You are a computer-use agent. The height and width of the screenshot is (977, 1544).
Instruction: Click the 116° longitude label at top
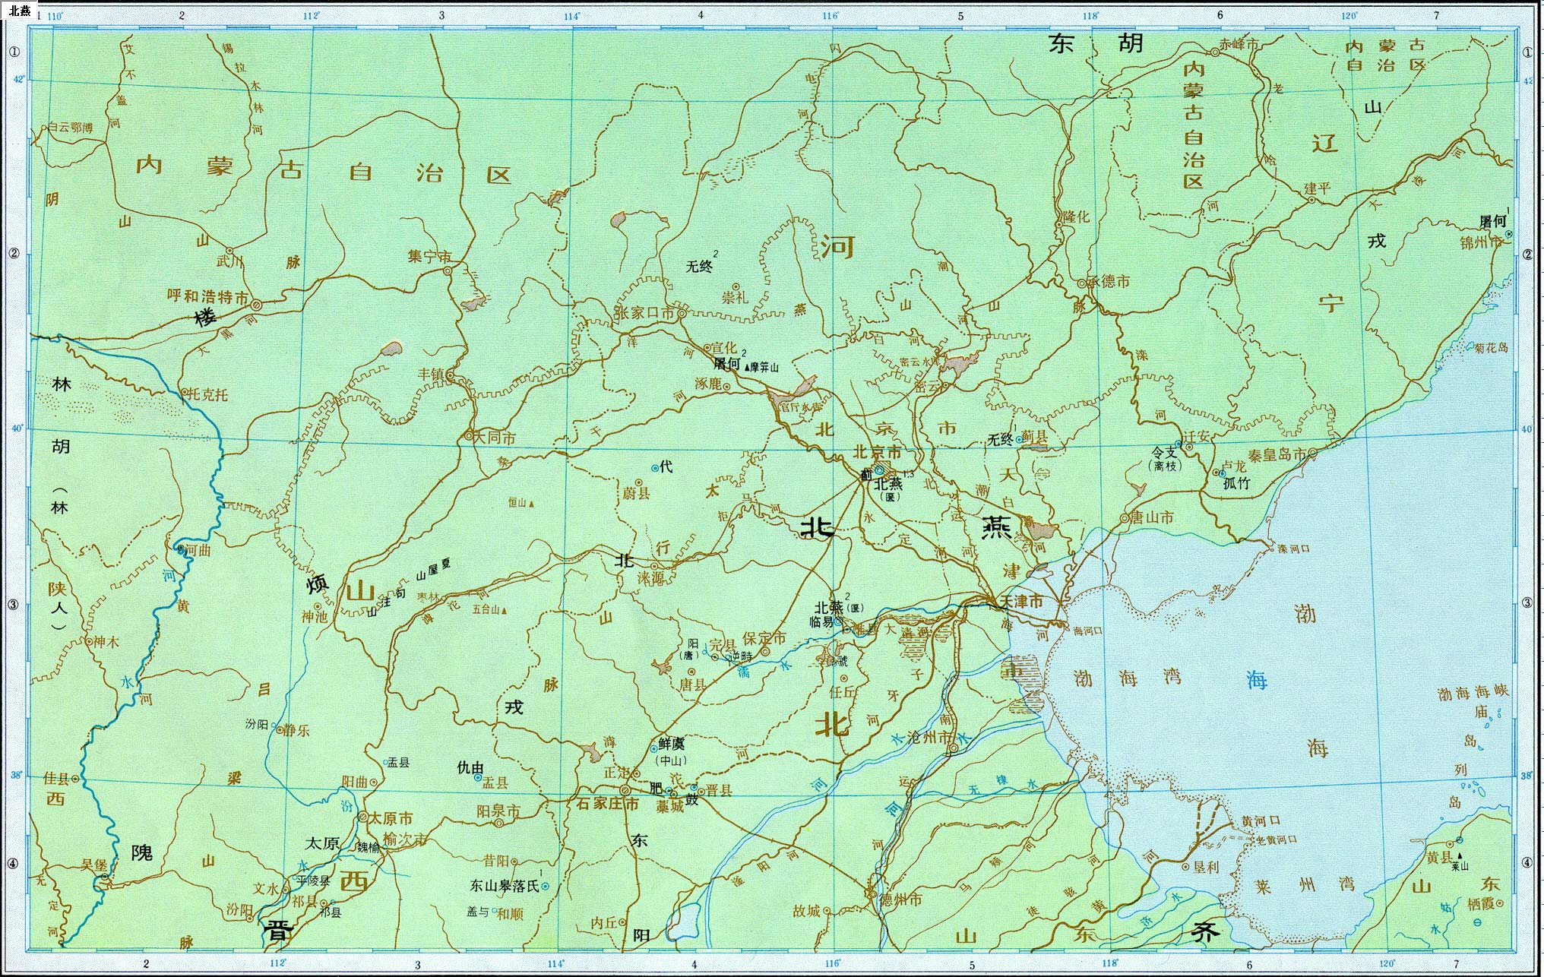click(x=829, y=15)
